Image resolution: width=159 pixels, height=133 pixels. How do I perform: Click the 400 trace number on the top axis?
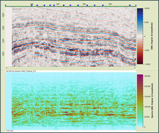[x=110, y=4]
